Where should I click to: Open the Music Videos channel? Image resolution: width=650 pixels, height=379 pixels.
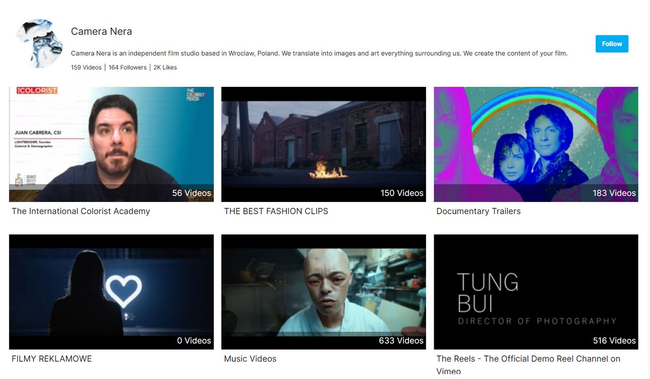point(250,358)
